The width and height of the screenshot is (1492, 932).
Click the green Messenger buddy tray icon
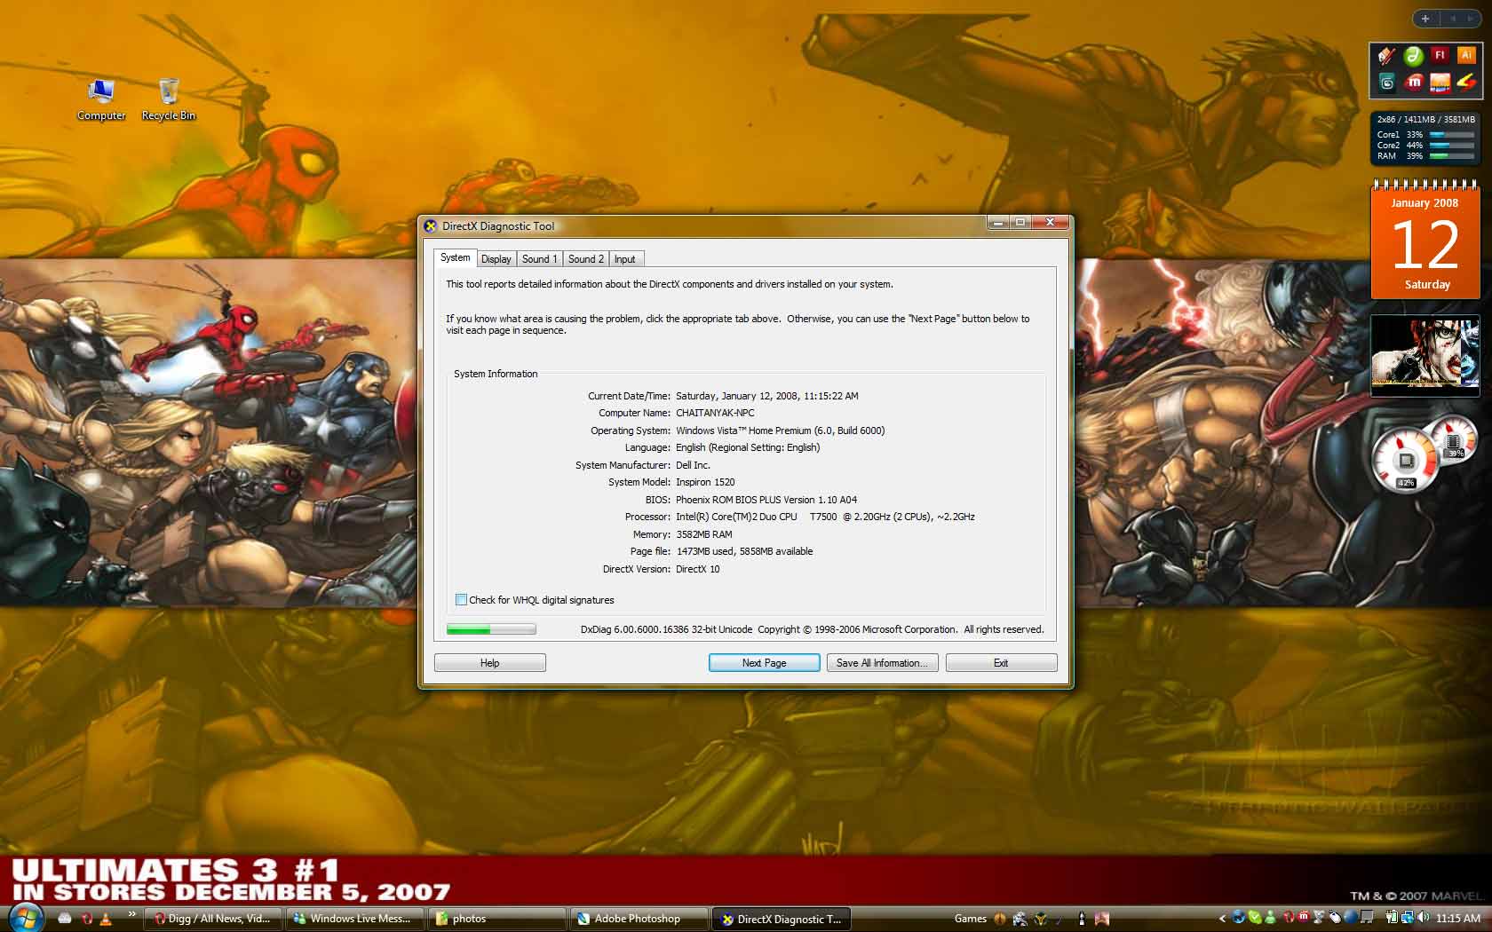click(1271, 918)
